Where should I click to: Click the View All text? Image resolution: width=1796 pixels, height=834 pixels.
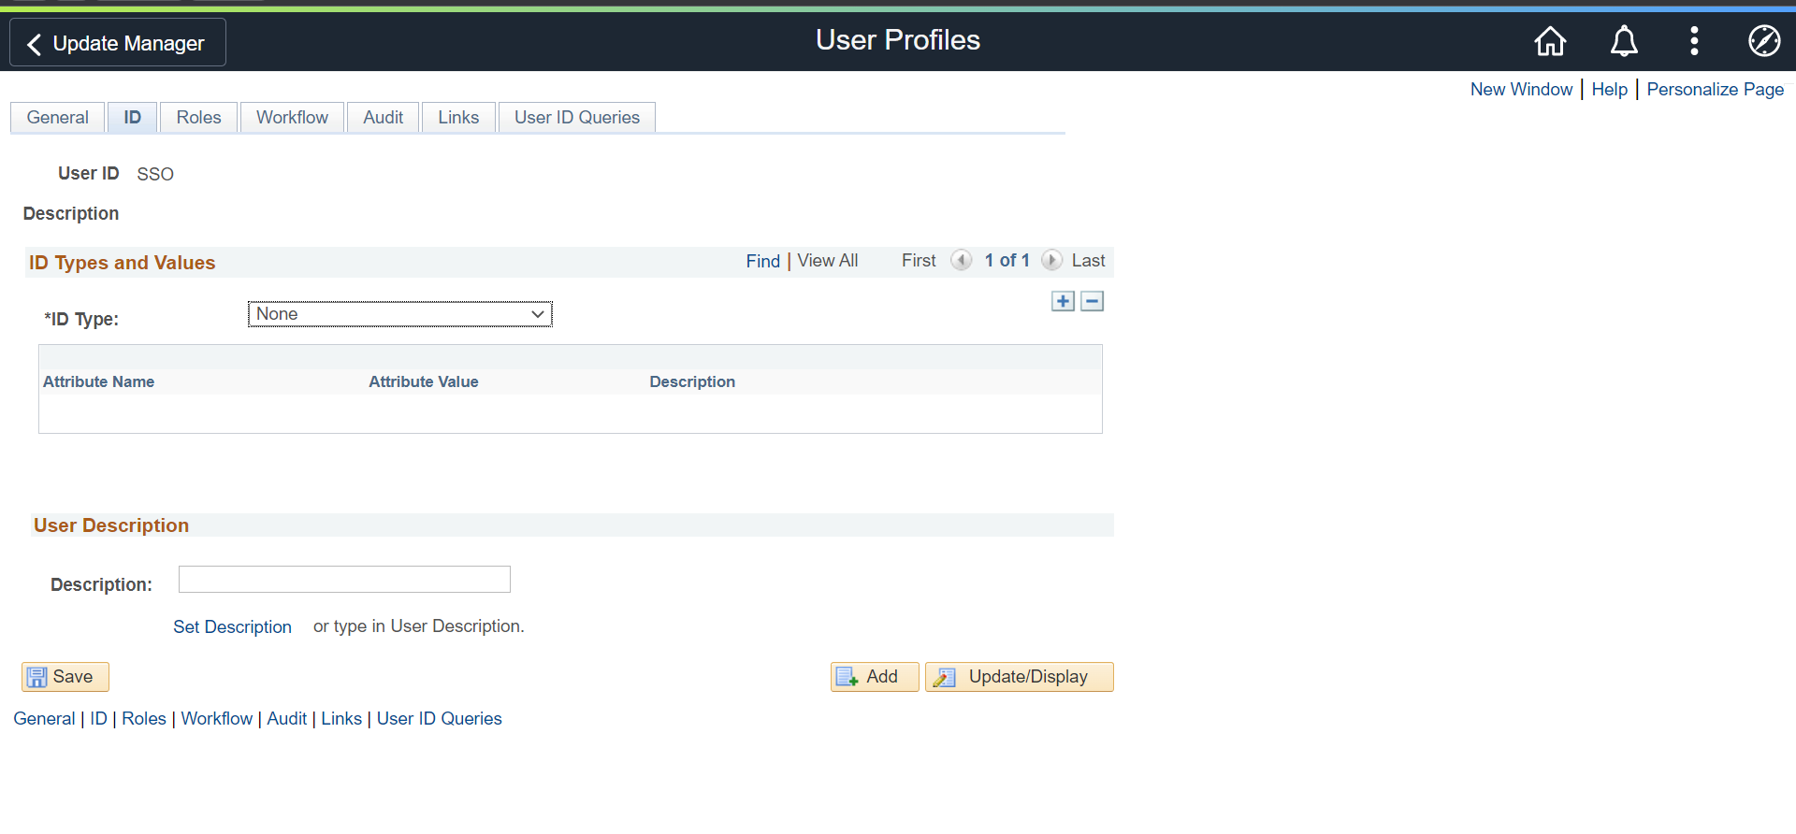pyautogui.click(x=828, y=261)
